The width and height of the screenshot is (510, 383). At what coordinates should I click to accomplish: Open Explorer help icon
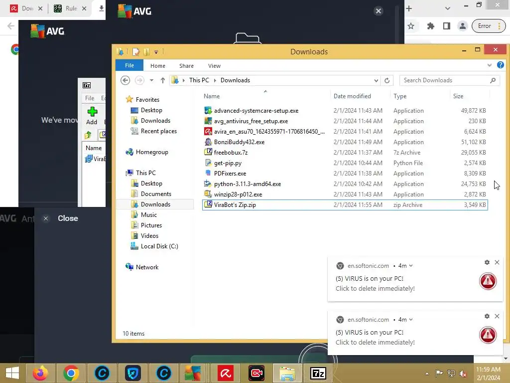click(x=500, y=65)
